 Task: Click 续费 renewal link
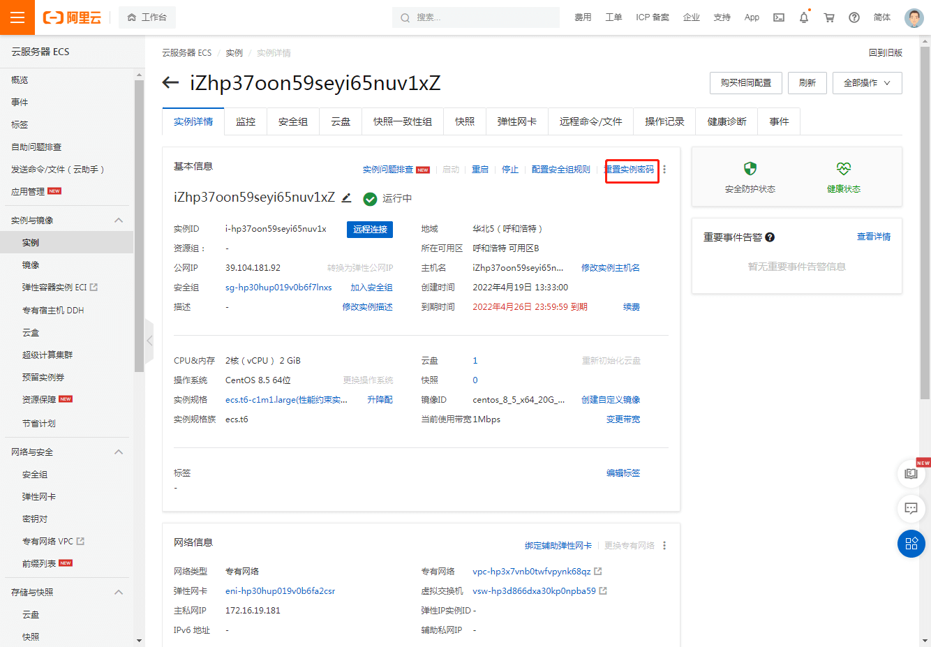tap(632, 307)
